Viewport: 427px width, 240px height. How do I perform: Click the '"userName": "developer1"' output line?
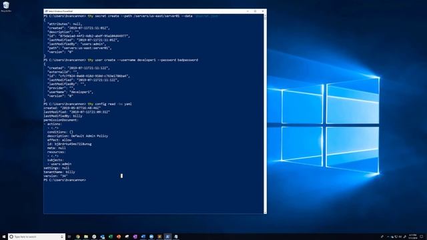[x=70, y=92]
